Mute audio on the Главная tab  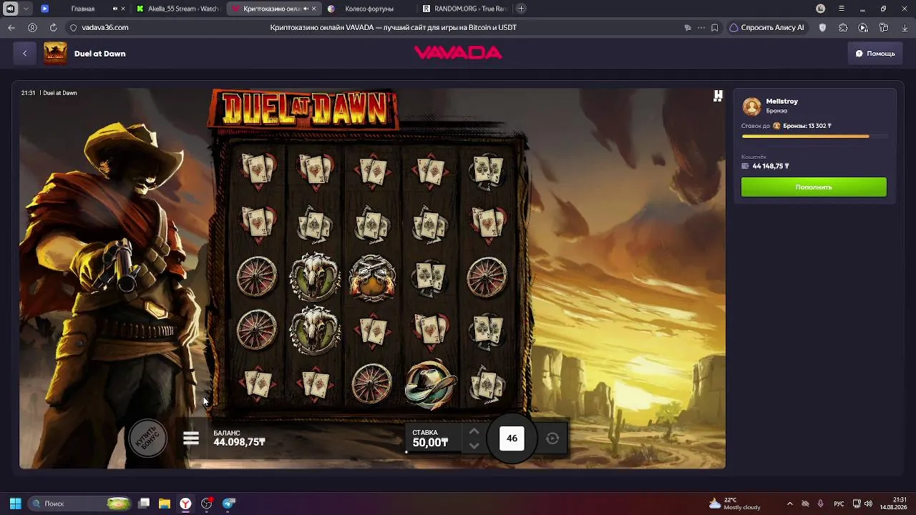coord(115,9)
